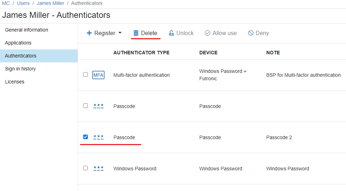Click the Authenticator Type column header
This screenshot has height=191, width=346.
pos(141,53)
